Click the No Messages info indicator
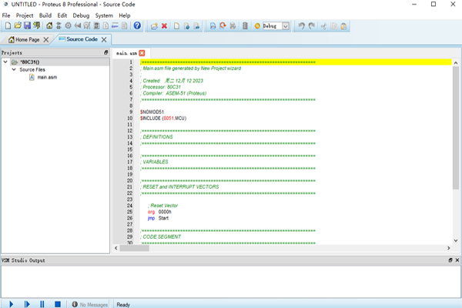462x308 pixels. pyautogui.click(x=90, y=304)
